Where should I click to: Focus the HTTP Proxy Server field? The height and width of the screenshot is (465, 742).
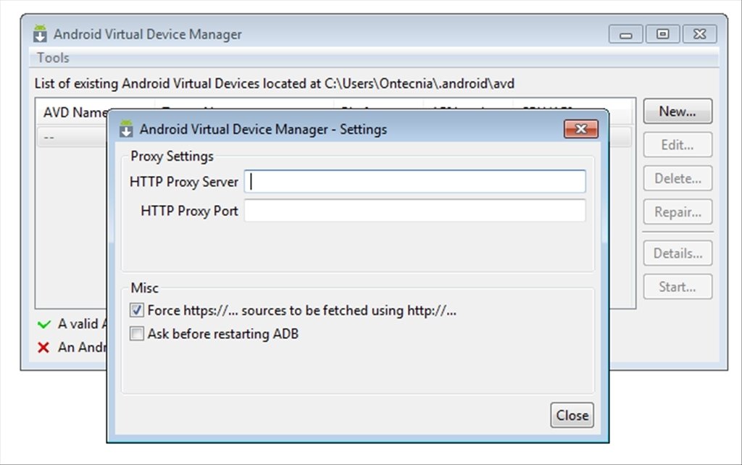(414, 182)
